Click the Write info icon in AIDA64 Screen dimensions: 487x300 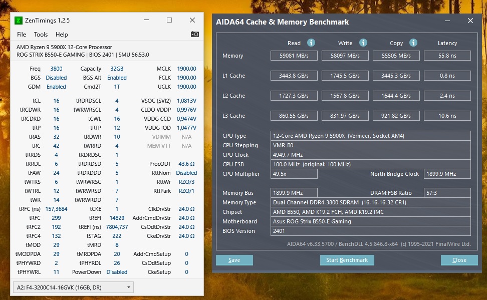(363, 43)
